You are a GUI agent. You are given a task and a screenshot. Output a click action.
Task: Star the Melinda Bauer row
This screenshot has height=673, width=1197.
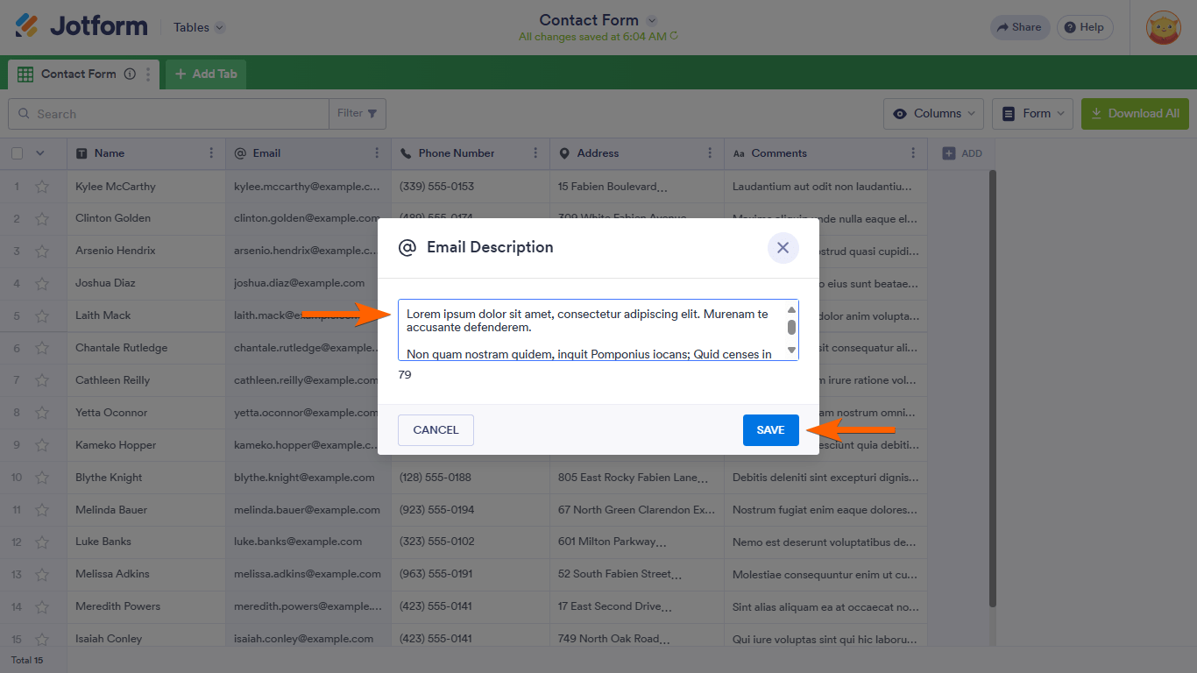[x=42, y=510]
